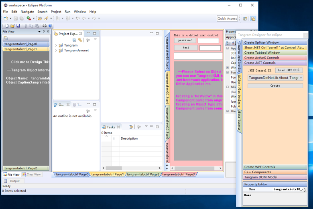
Task: Click the text field next to 'press me!'
Action: click(208, 41)
